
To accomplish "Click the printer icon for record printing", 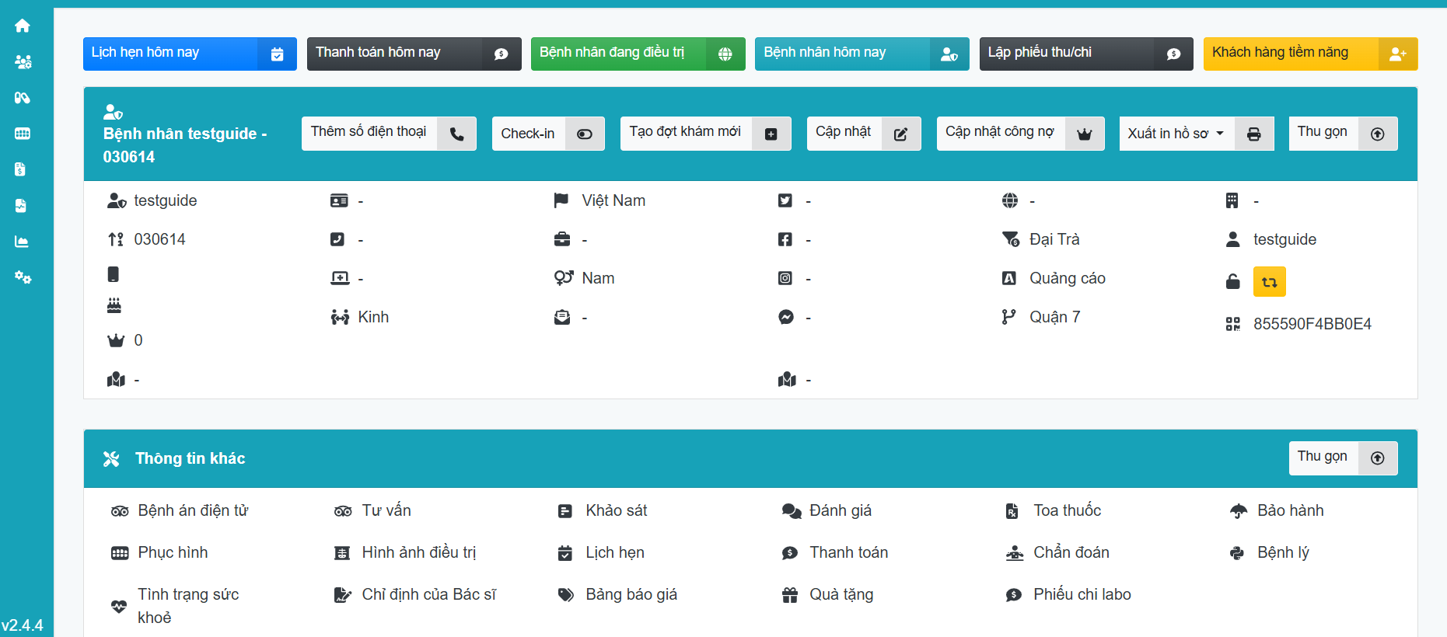I will pos(1253,134).
